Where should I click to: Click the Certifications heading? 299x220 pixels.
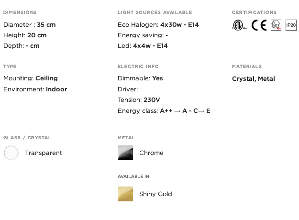tap(254, 12)
